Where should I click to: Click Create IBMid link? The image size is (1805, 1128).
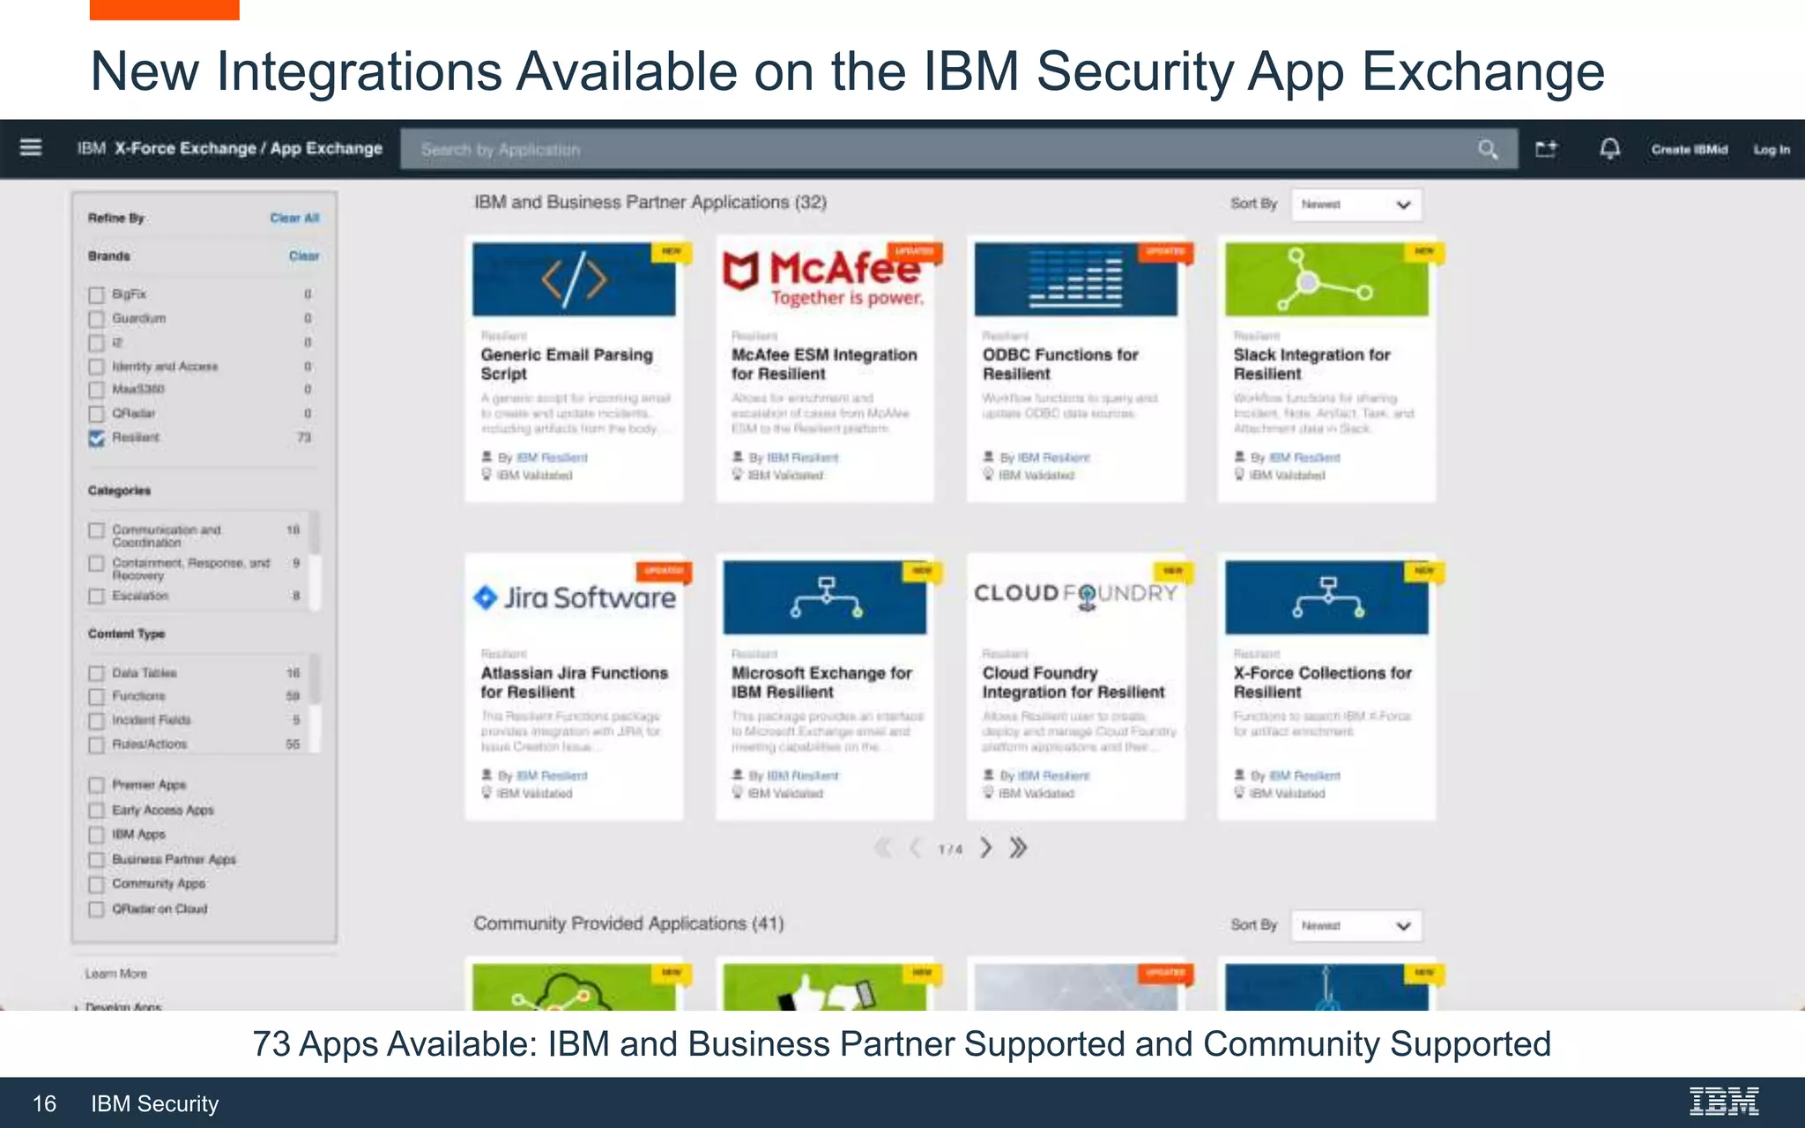(1690, 149)
